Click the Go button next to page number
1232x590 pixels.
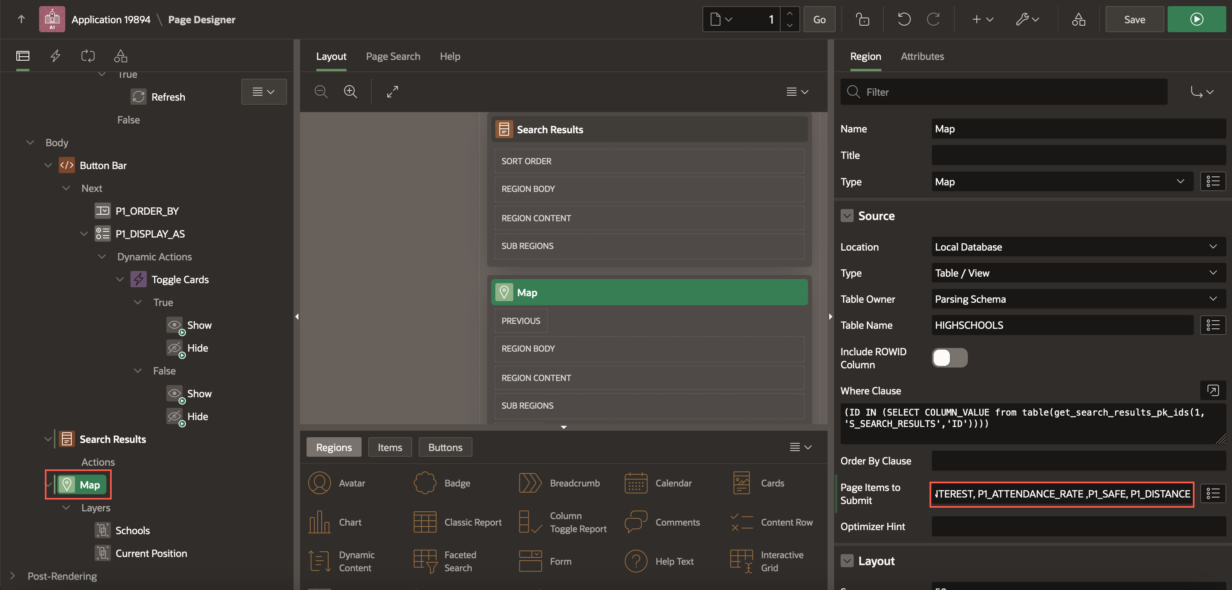pyautogui.click(x=819, y=19)
